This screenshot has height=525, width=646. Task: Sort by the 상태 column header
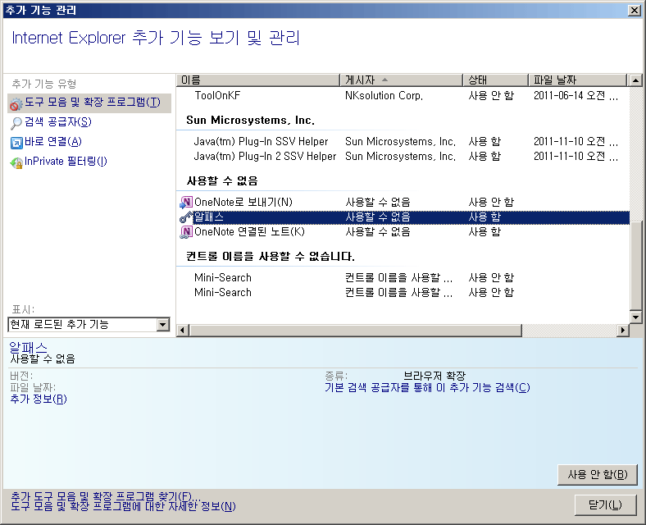tap(496, 80)
